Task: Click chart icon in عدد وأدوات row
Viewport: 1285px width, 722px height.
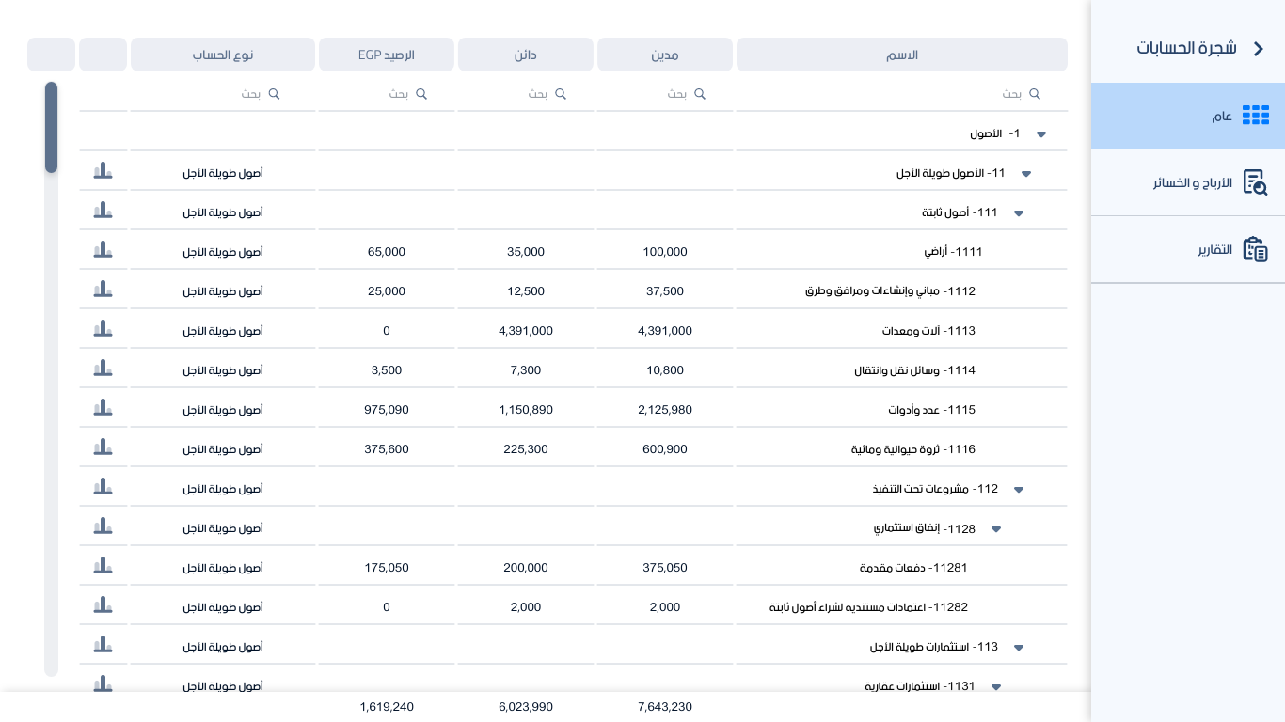Action: (x=103, y=409)
